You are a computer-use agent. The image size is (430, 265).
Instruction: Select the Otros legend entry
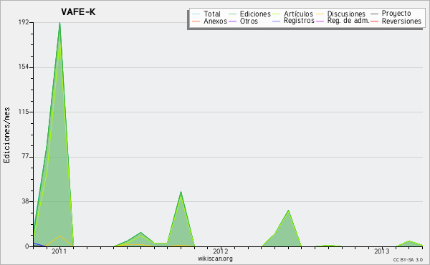[249, 21]
